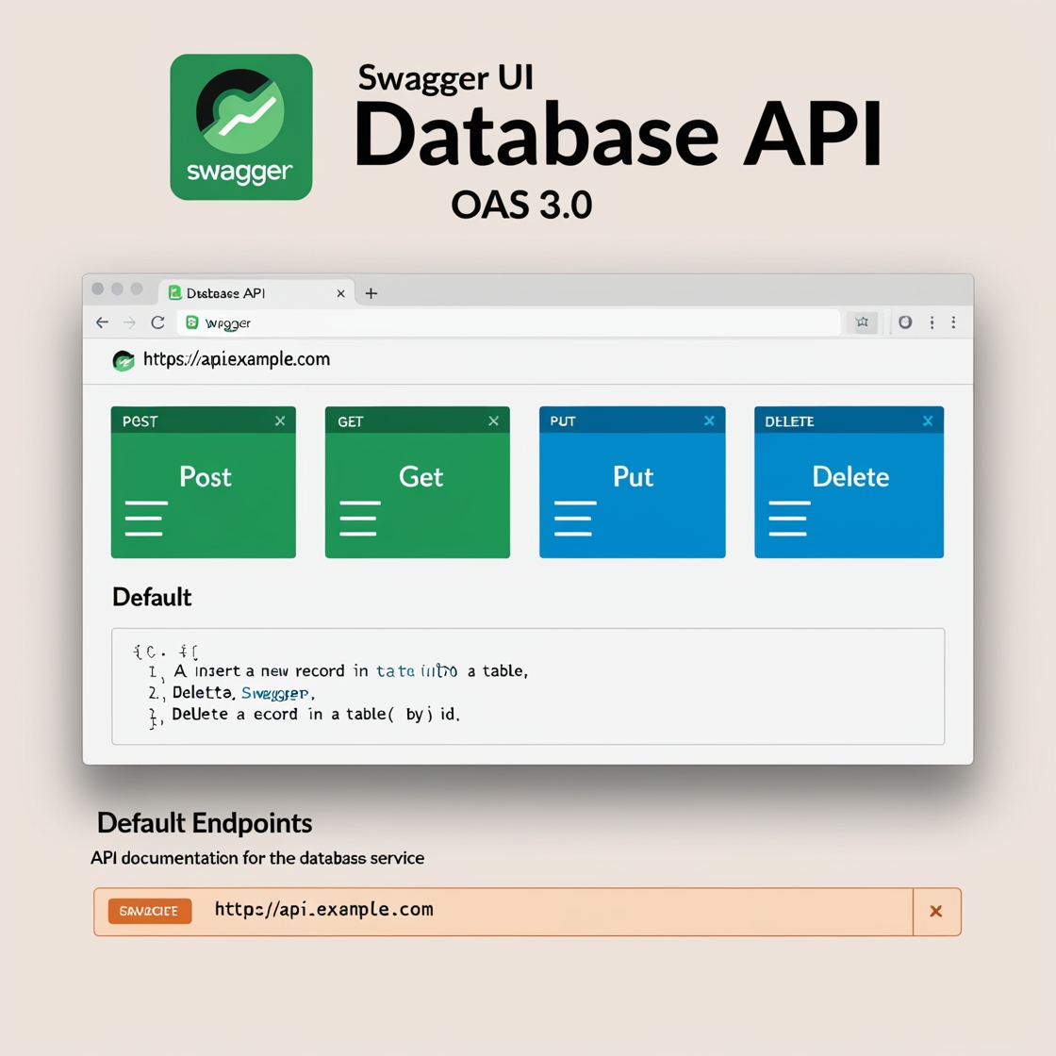Click hamburger lines icon on Post card
The image size is (1056, 1056).
click(x=145, y=519)
